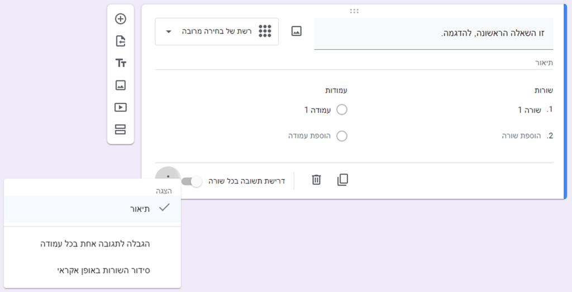Toggle the 'דרישת תשובה בכל שורה' switch
Screen dimensions: 572x292
[x=192, y=181]
